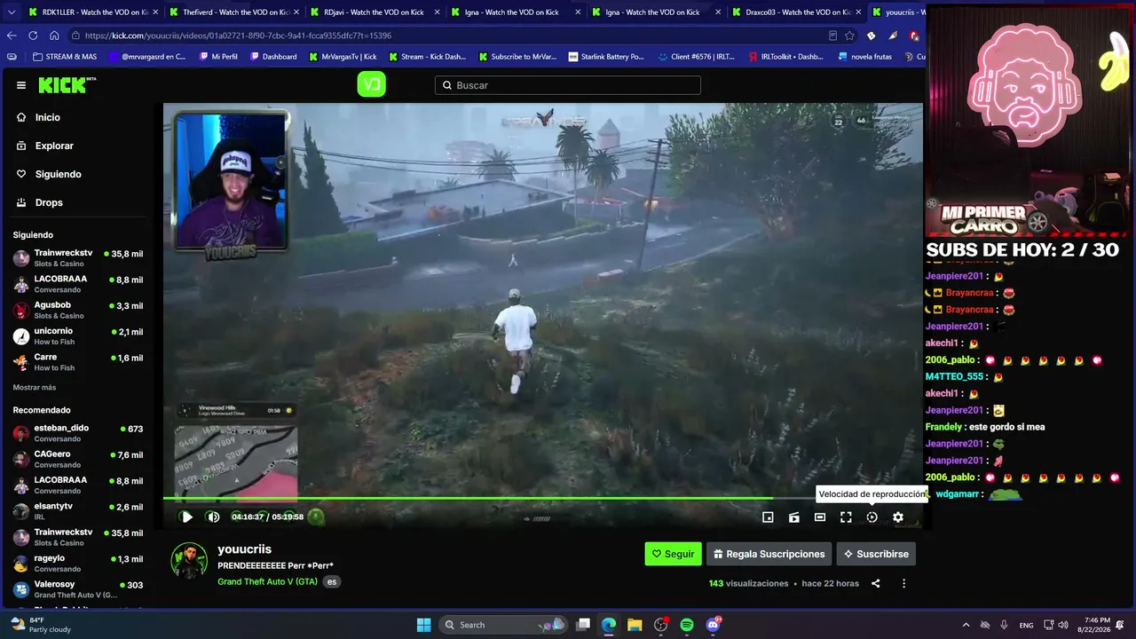Open the green profile avatar icon
Image resolution: width=1136 pixels, height=639 pixels.
371,84
